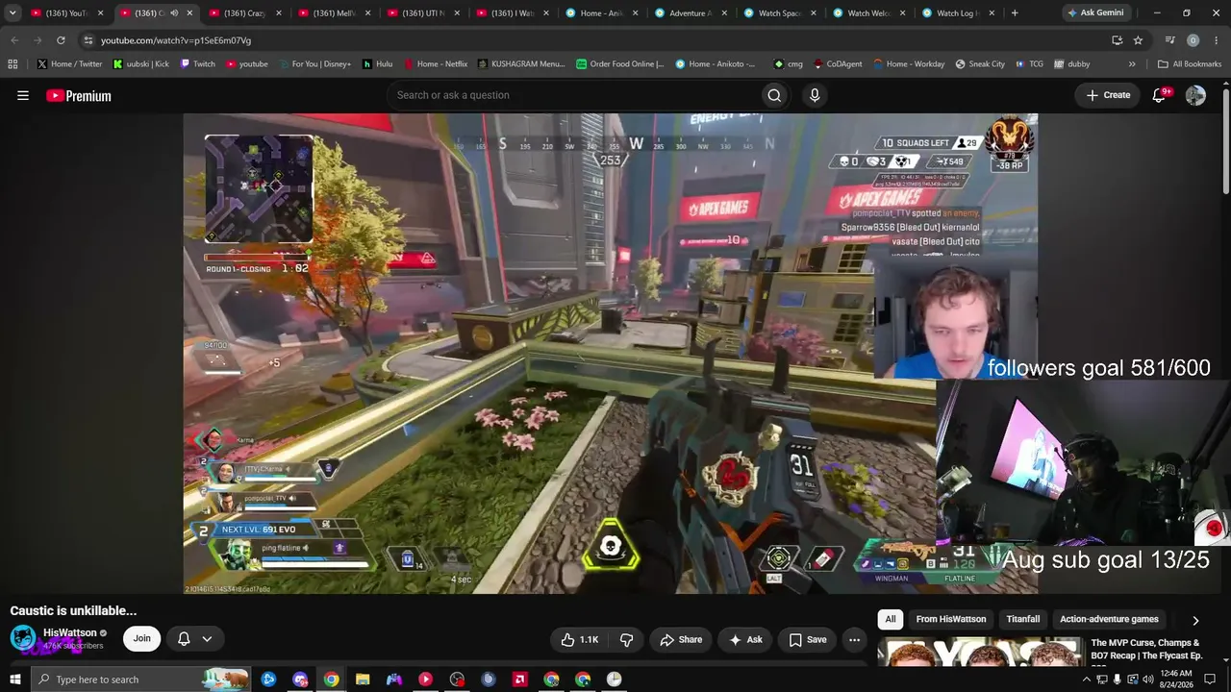
Task: Click the Join membership button
Action: (x=142, y=638)
